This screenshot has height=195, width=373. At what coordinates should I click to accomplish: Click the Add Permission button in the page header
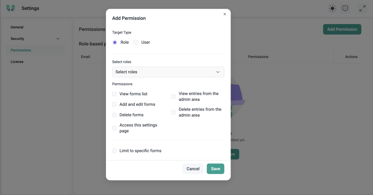[342, 29]
